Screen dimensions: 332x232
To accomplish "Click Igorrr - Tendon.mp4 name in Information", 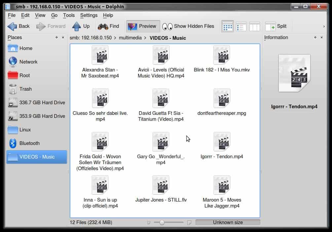I will pos(294,107).
